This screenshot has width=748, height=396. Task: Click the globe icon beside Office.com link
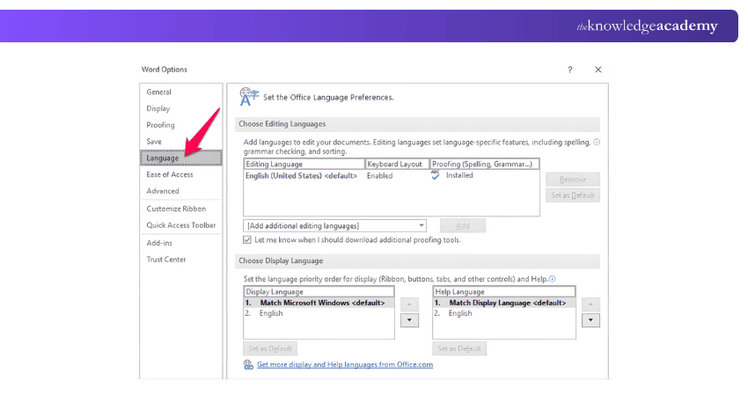pyautogui.click(x=248, y=365)
